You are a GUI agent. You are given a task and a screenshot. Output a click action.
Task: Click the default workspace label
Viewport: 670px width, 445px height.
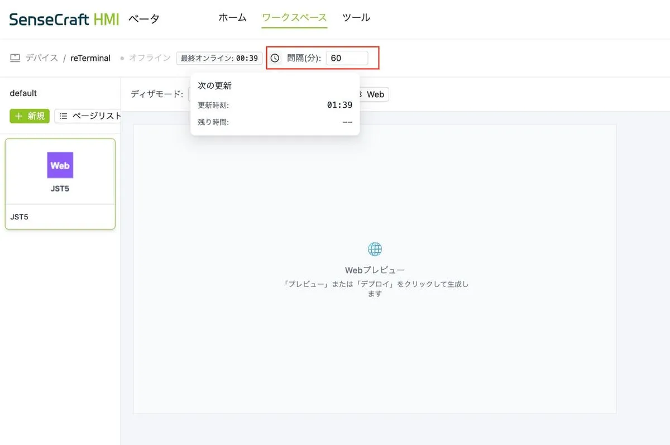coord(23,93)
